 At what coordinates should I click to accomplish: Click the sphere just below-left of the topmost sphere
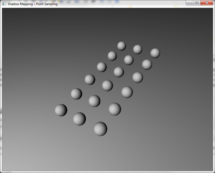point(112,56)
